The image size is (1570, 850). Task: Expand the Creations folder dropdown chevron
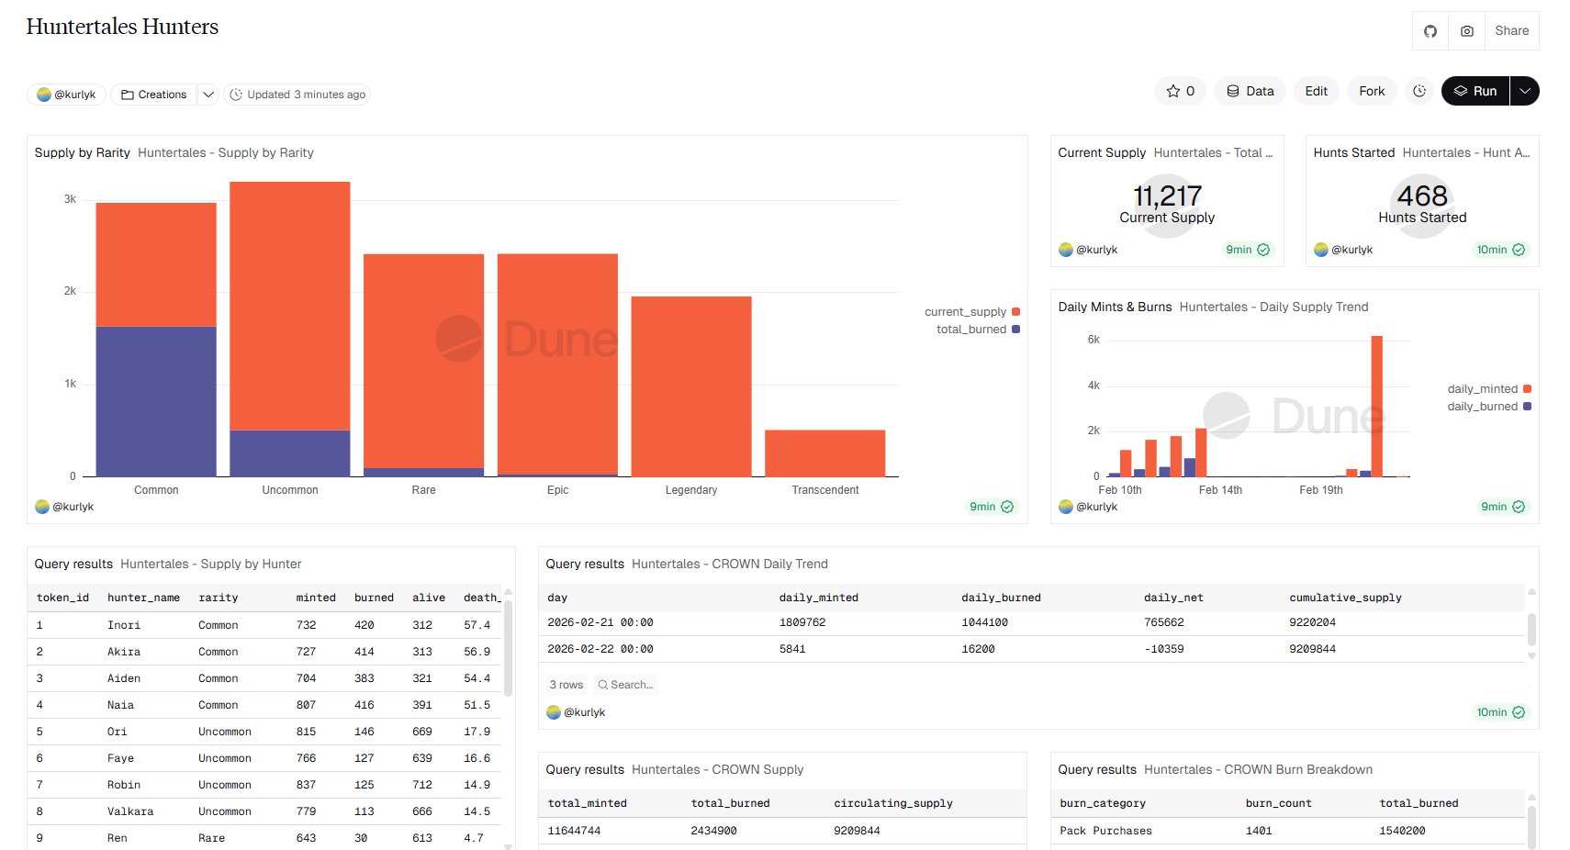click(x=208, y=95)
